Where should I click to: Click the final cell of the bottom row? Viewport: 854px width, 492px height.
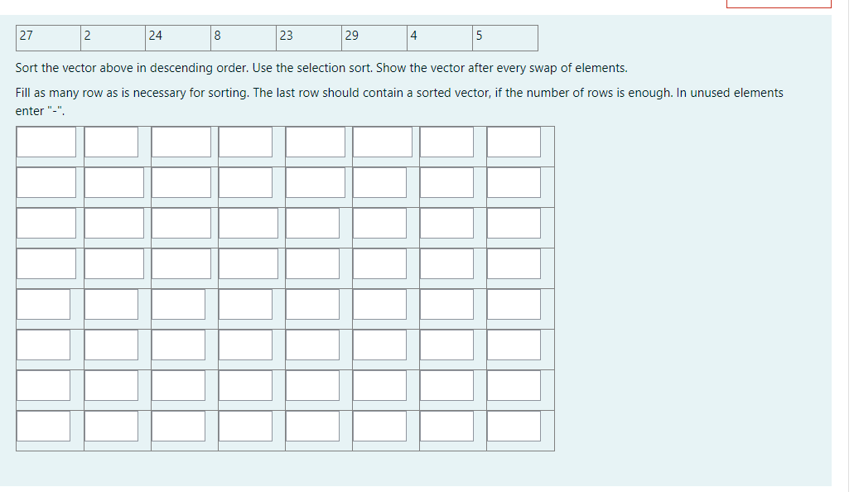click(x=514, y=427)
